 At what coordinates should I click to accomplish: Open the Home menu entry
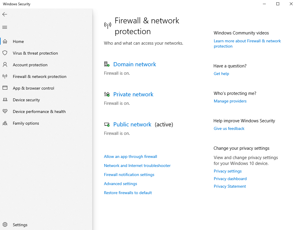(18, 41)
